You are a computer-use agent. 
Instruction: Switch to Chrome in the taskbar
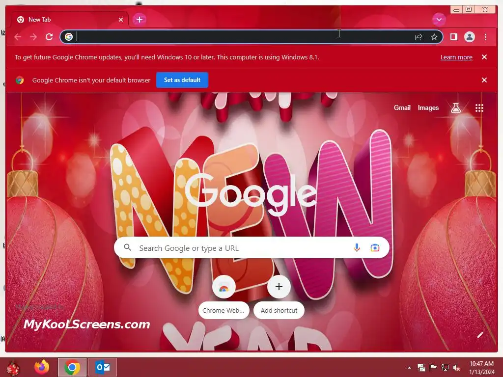pos(72,367)
